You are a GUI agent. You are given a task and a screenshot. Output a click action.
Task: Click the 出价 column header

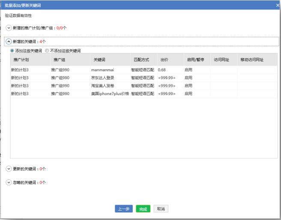click(164, 59)
